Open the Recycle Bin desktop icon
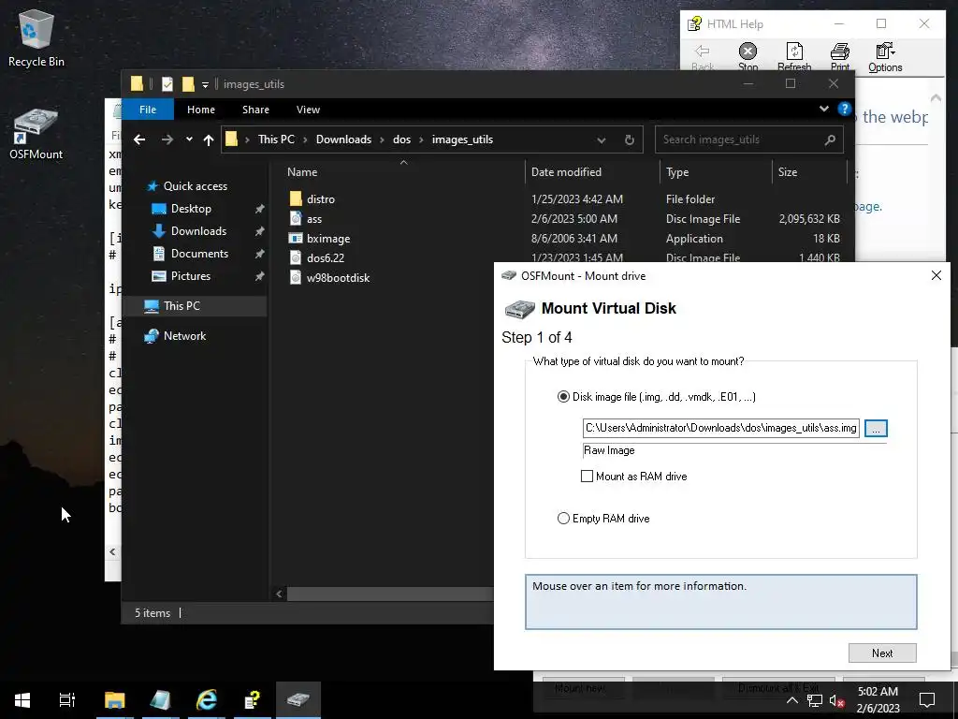 36,37
